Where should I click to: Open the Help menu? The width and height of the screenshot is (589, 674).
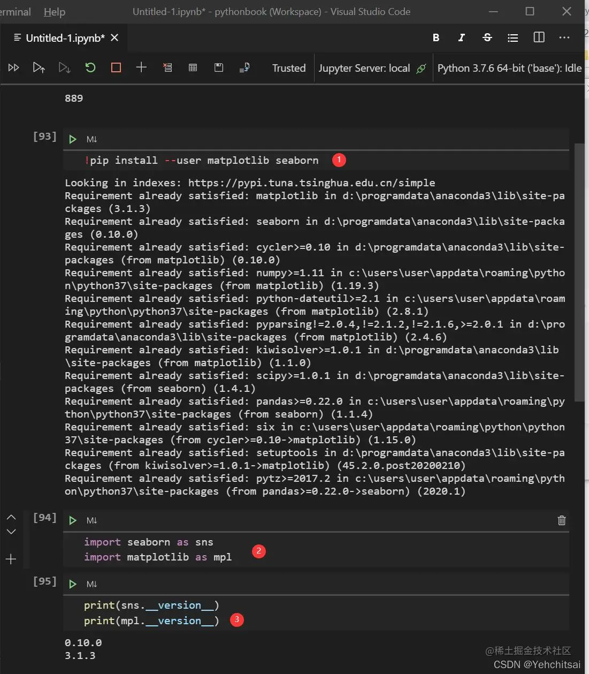(x=54, y=12)
